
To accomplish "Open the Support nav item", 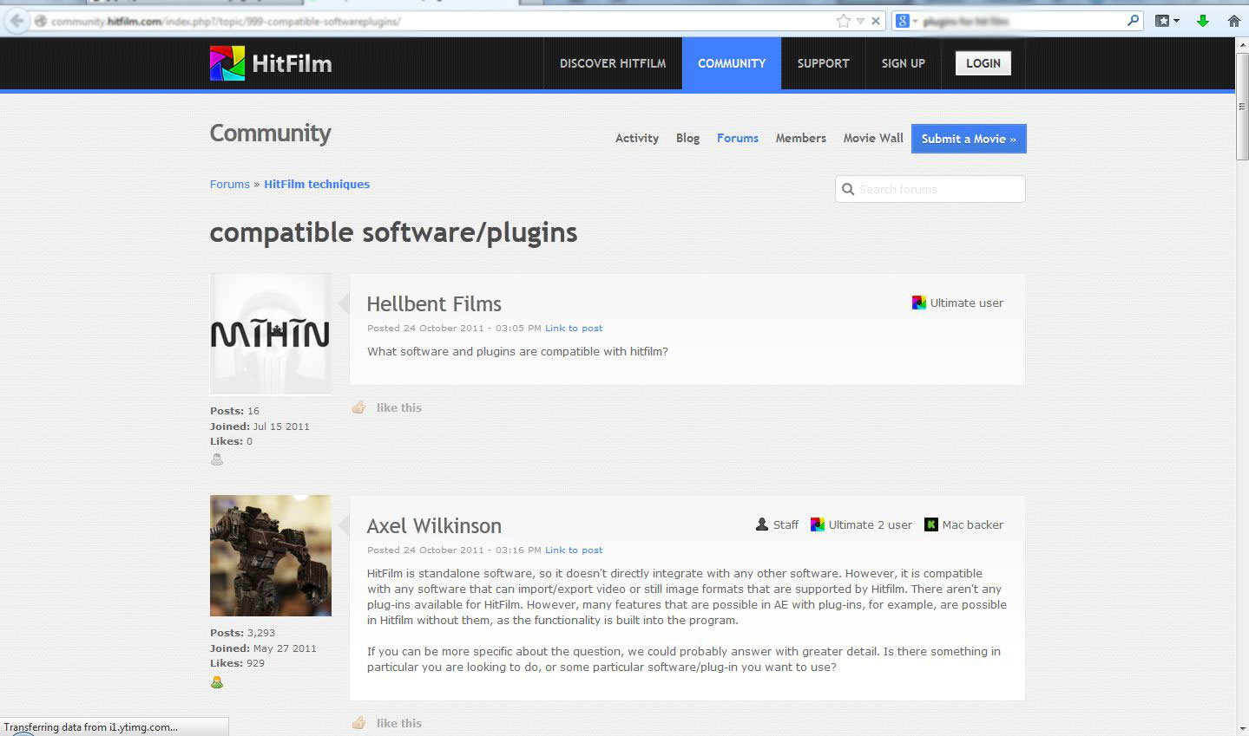I will [824, 63].
